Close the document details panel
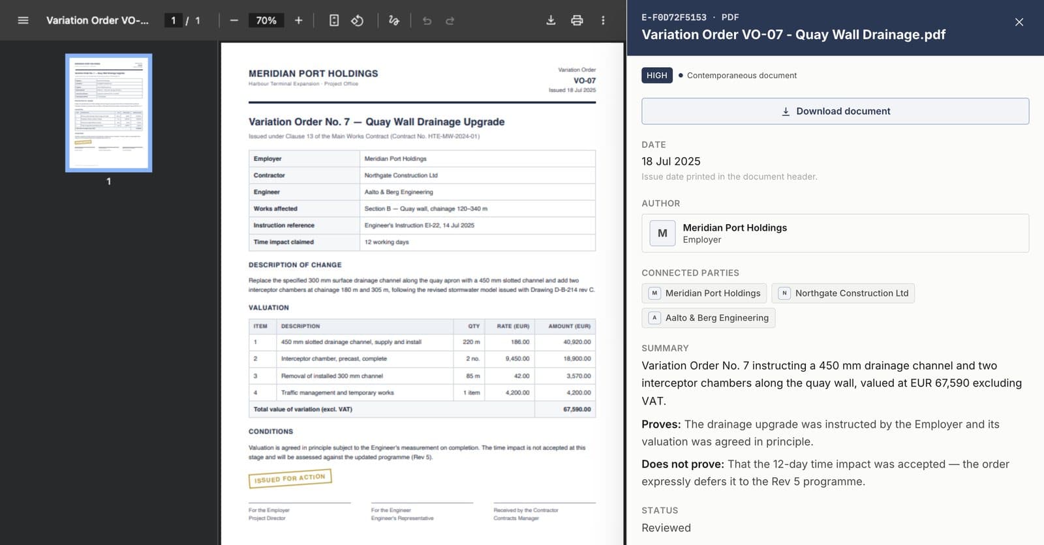 pyautogui.click(x=1019, y=22)
